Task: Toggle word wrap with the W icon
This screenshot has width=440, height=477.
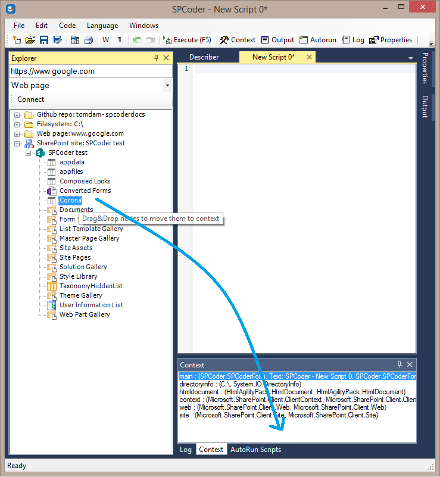Action: (x=105, y=40)
